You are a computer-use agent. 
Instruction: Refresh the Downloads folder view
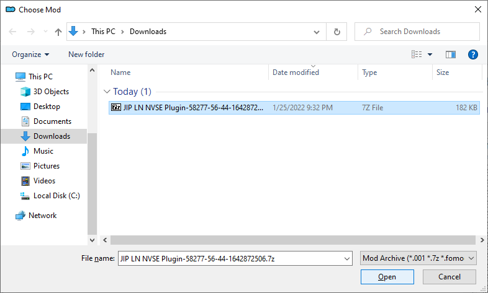click(x=337, y=32)
